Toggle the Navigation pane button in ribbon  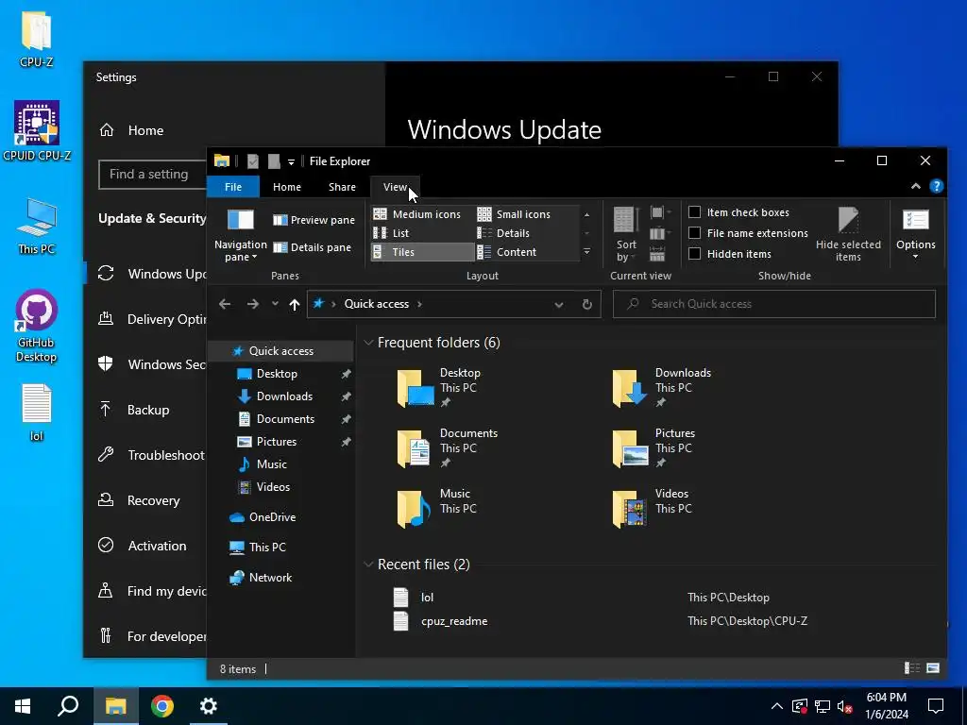point(241,235)
